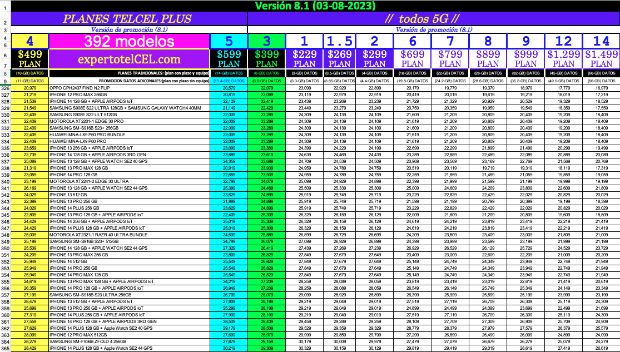Click the "(11-GB) DATOS" cell
Screen dimensions: 620x352
[x=29, y=81]
